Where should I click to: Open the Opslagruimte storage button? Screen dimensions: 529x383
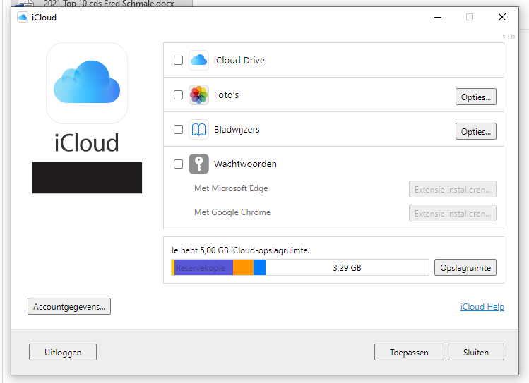click(465, 267)
